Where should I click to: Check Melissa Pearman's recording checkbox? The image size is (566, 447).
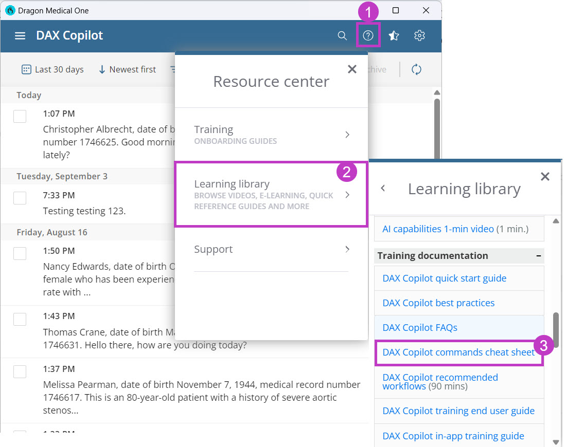(20, 372)
